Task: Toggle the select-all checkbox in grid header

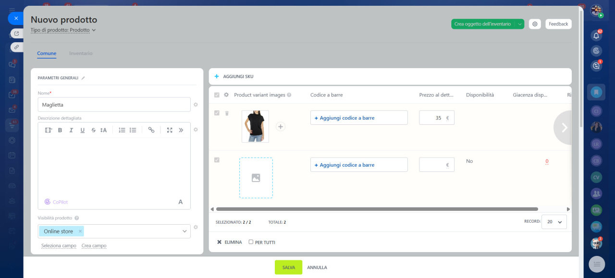Action: (x=217, y=95)
